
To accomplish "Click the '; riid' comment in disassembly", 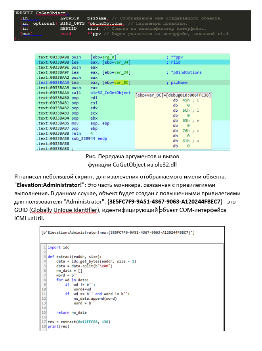I will [x=173, y=62].
